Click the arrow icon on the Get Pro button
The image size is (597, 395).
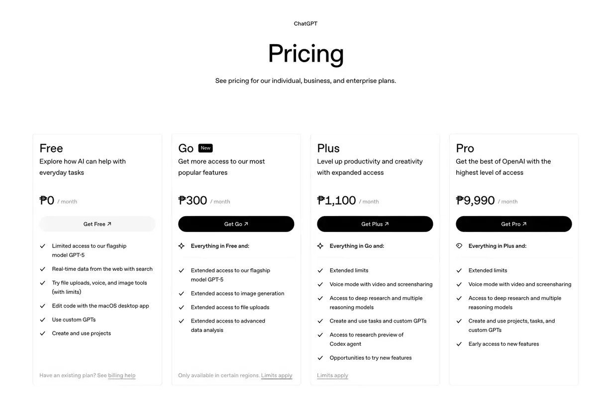tap(525, 224)
